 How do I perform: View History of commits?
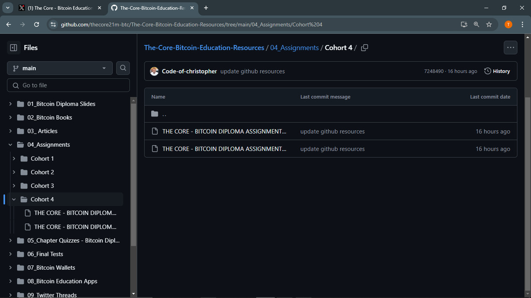[497, 71]
